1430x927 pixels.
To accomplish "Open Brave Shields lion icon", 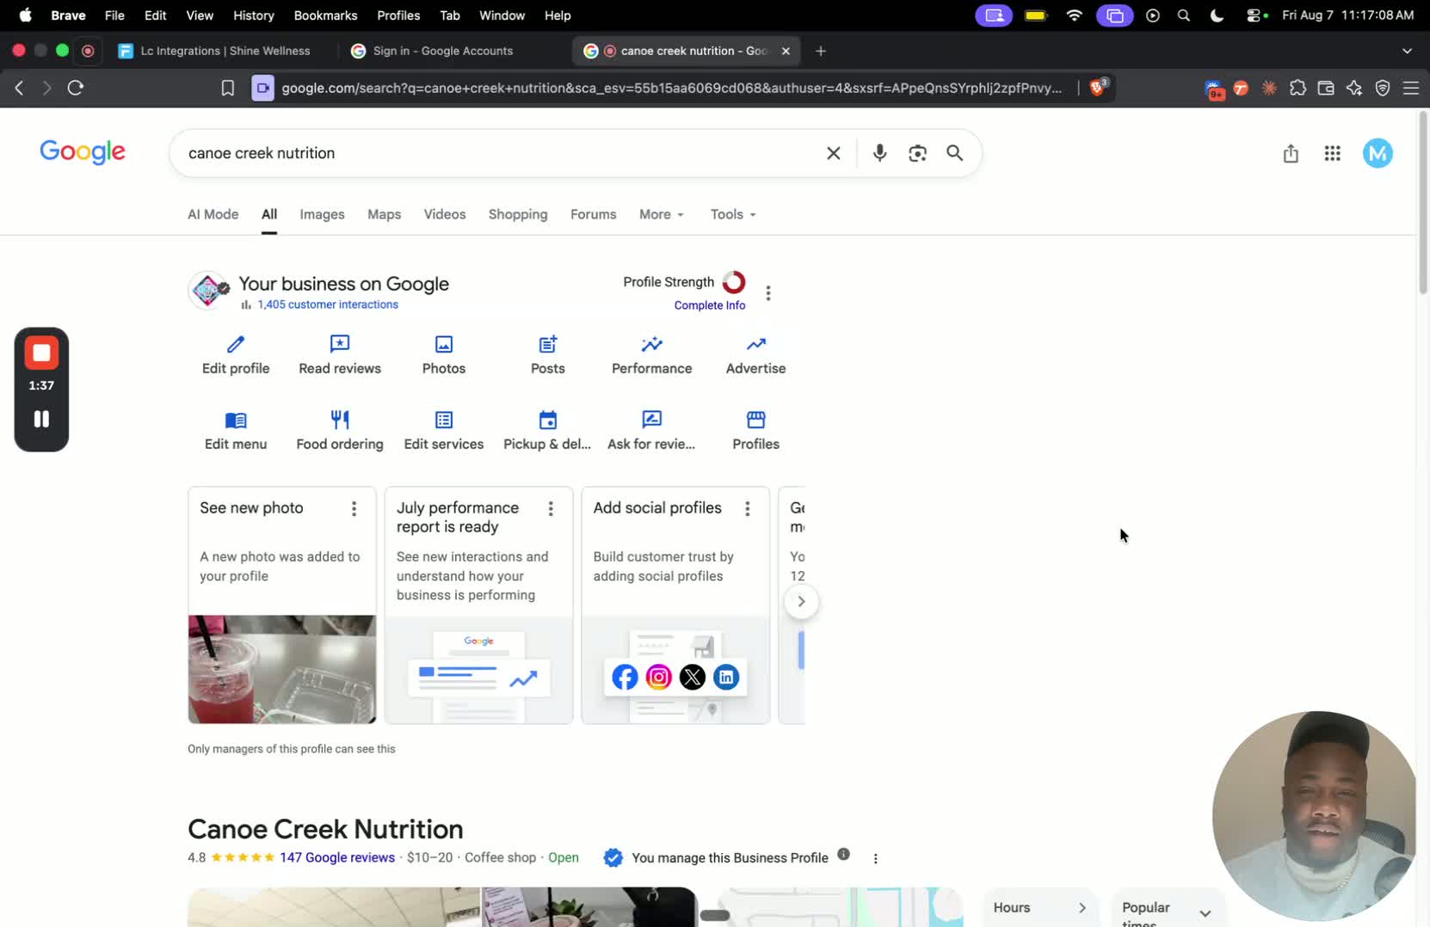I will pyautogui.click(x=1099, y=87).
